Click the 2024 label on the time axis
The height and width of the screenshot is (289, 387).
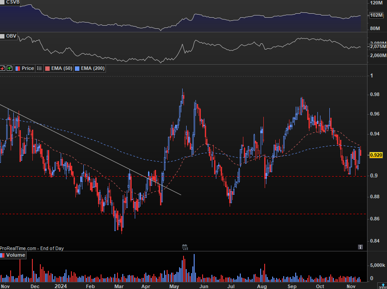61,287
